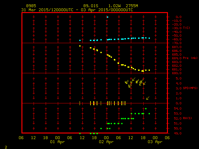Select the -20.0 temperature tick value
The height and width of the screenshot is (149, 199).
coord(177,24)
